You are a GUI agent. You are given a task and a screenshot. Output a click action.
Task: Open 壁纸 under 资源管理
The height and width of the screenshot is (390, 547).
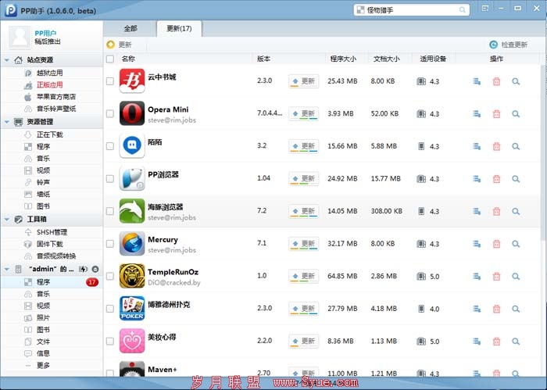(43, 194)
